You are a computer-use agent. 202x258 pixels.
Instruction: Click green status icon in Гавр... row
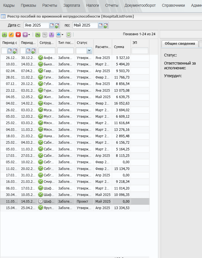click(x=41, y=71)
